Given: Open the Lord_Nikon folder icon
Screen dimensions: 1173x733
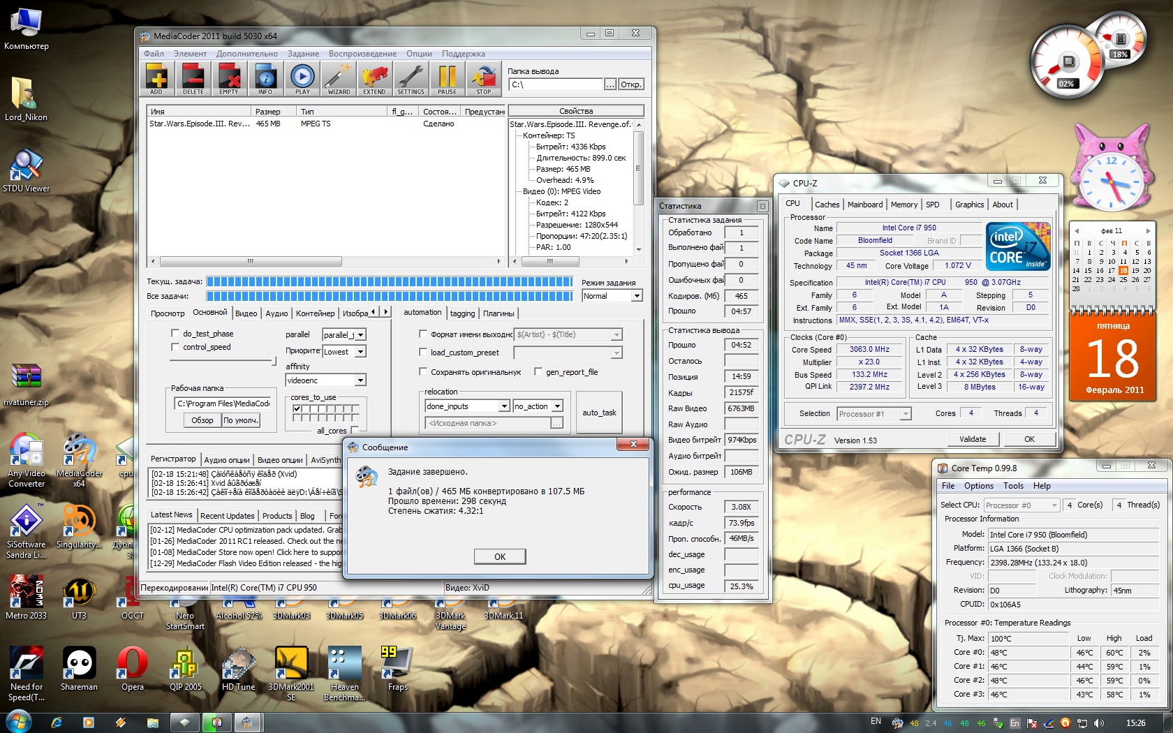Looking at the screenshot, I should 27,99.
